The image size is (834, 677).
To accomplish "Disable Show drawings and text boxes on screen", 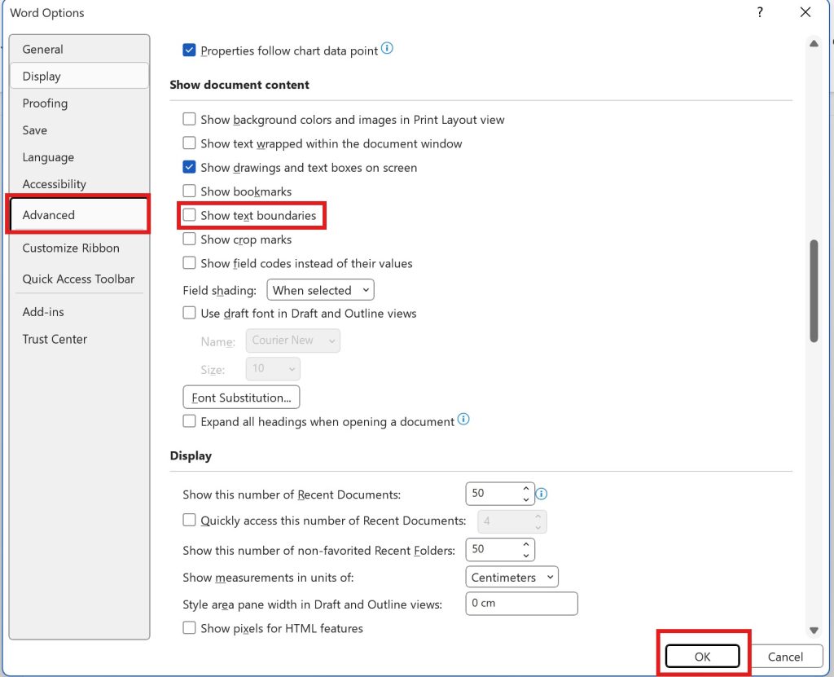I will (189, 167).
